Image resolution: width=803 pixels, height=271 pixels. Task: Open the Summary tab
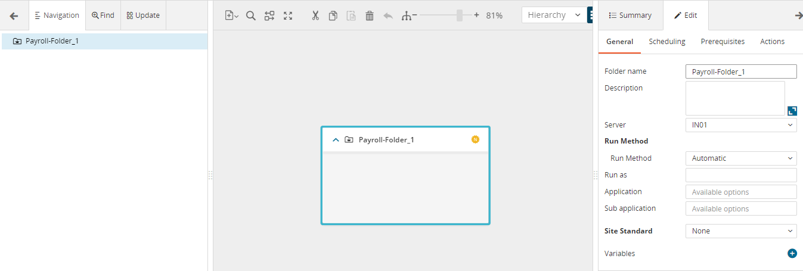tap(630, 15)
